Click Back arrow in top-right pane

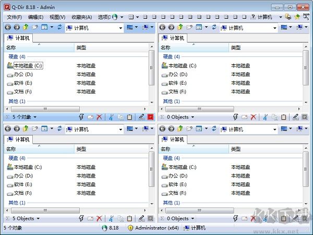coord(162,27)
